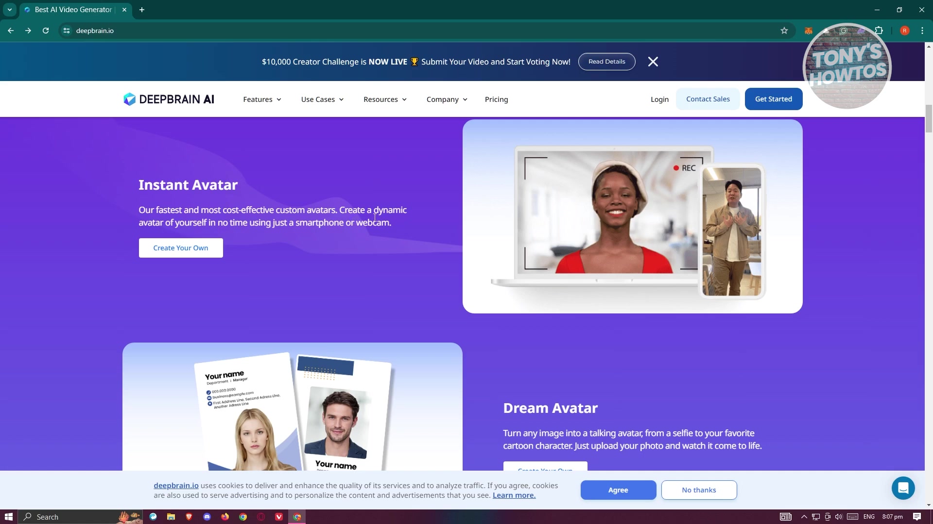The height and width of the screenshot is (524, 933).
Task: Open the chat support bubble
Action: [903, 488]
